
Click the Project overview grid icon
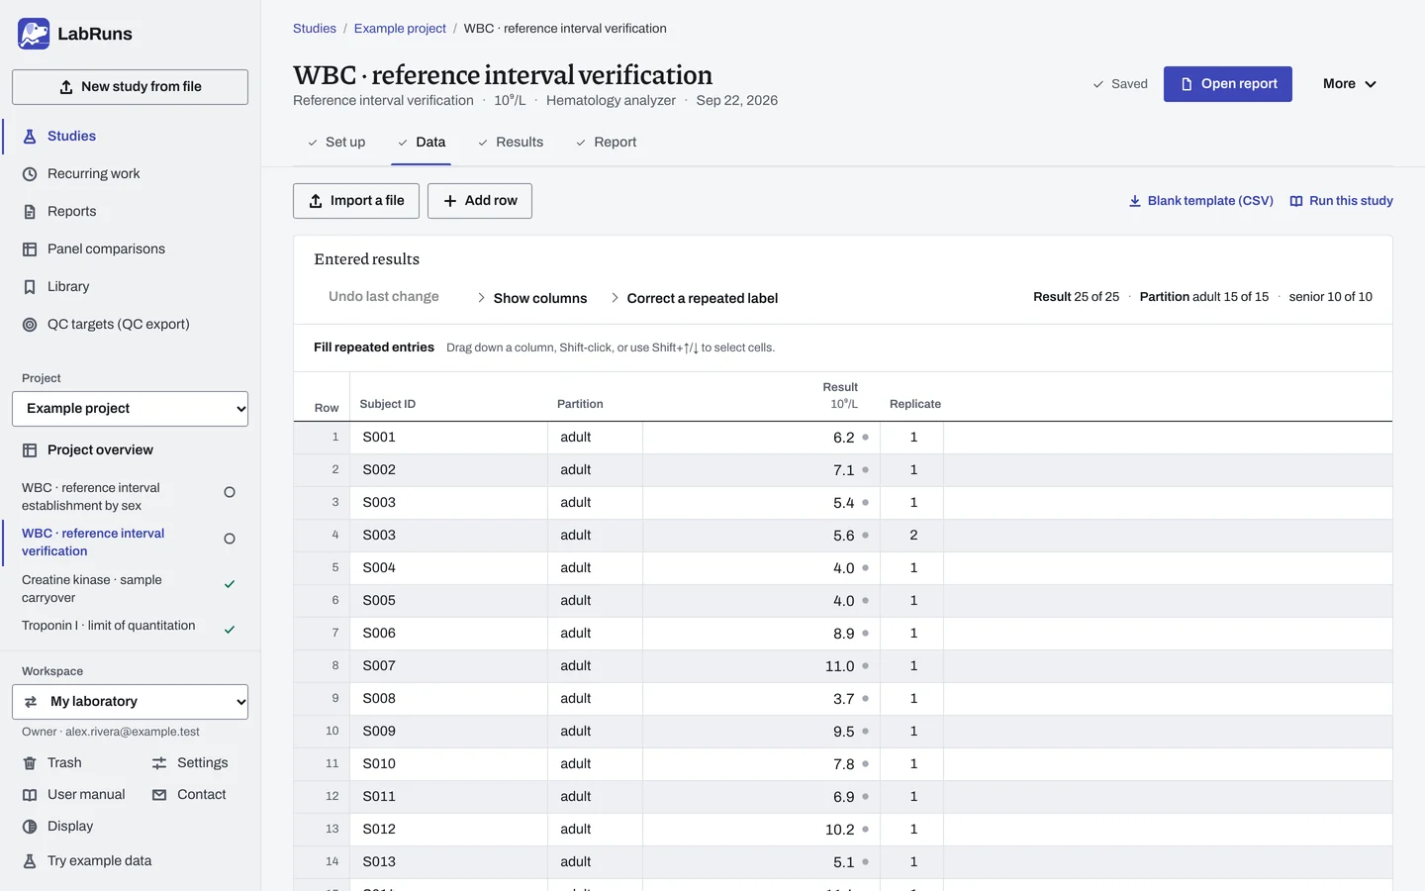[x=30, y=450]
